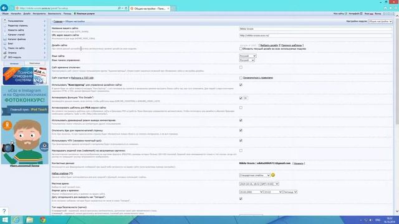The height and width of the screenshot is (224, 399).
Task: Open the Настройки модуля dropdown
Action: tap(380, 22)
